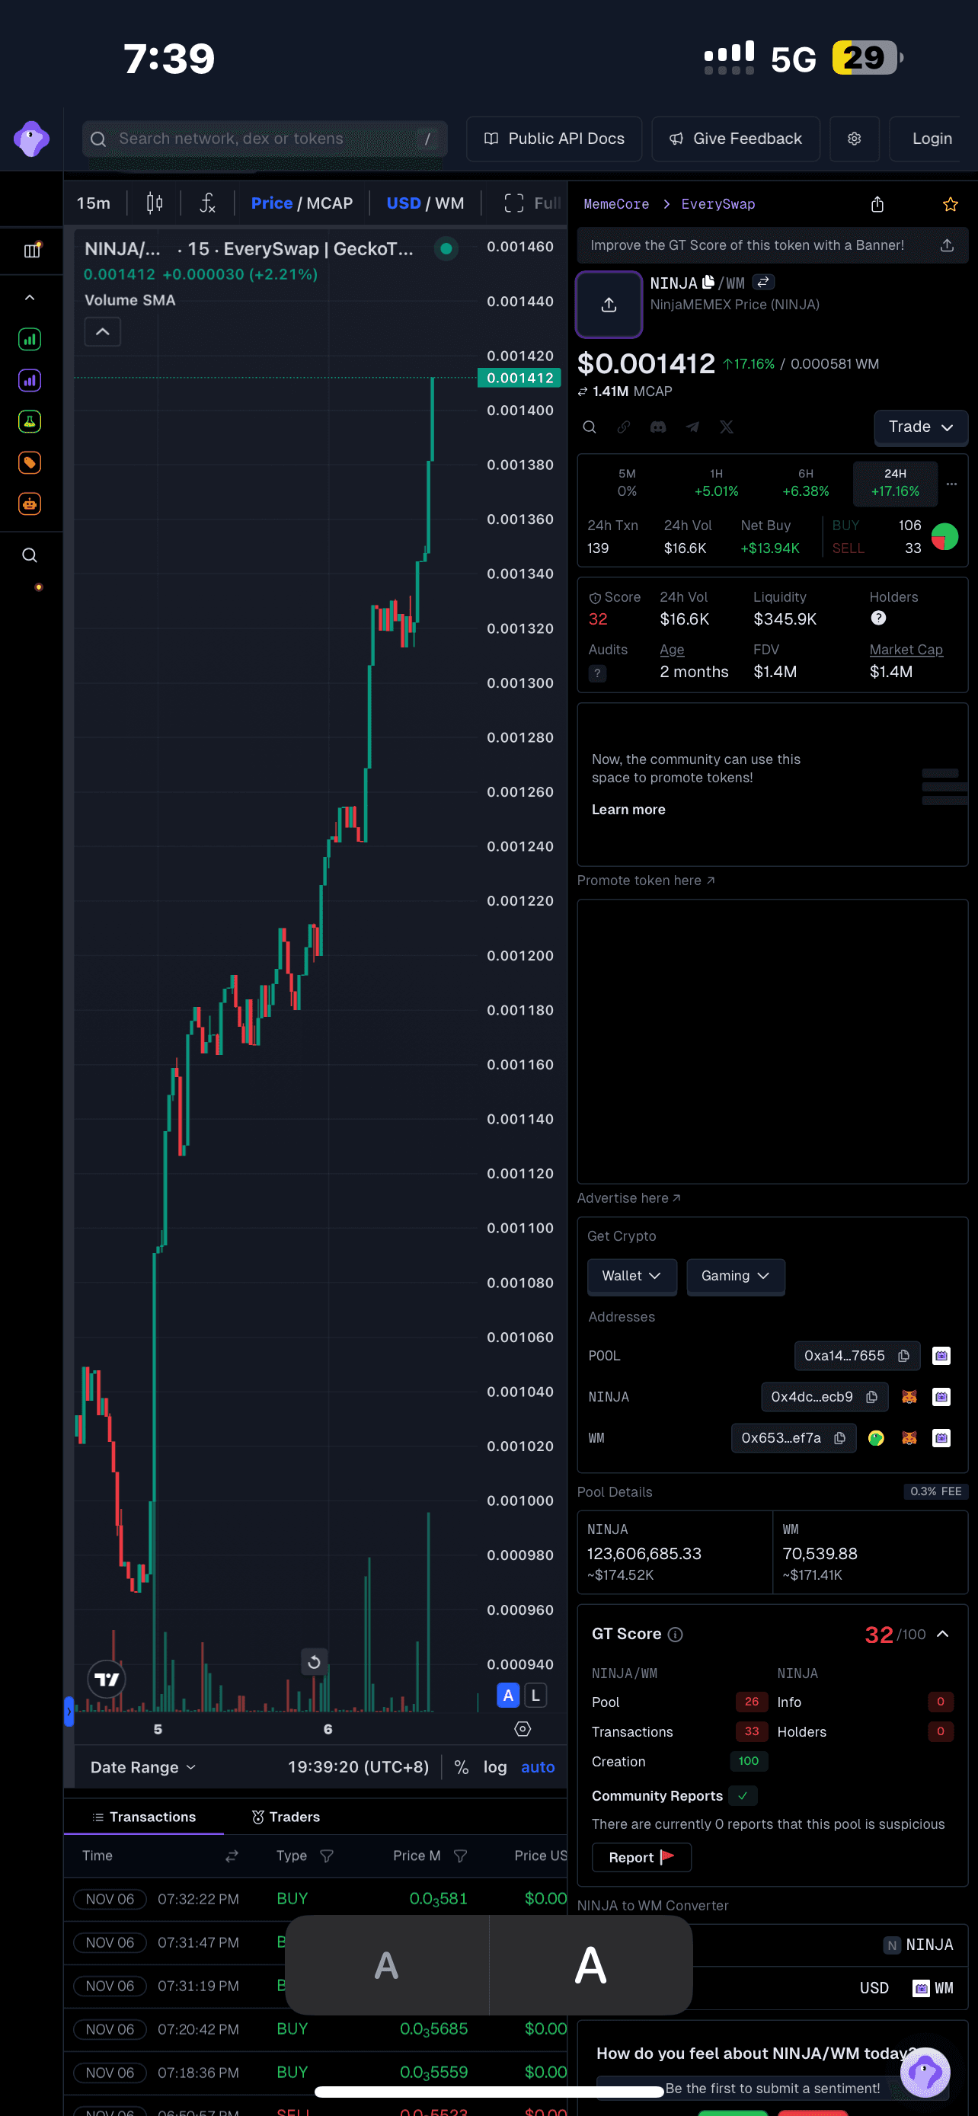The width and height of the screenshot is (978, 2116).
Task: Click the star favorite icon
Action: click(x=950, y=205)
